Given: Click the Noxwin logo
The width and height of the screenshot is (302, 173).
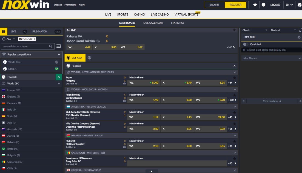Looking at the screenshot, I should point(25,5).
